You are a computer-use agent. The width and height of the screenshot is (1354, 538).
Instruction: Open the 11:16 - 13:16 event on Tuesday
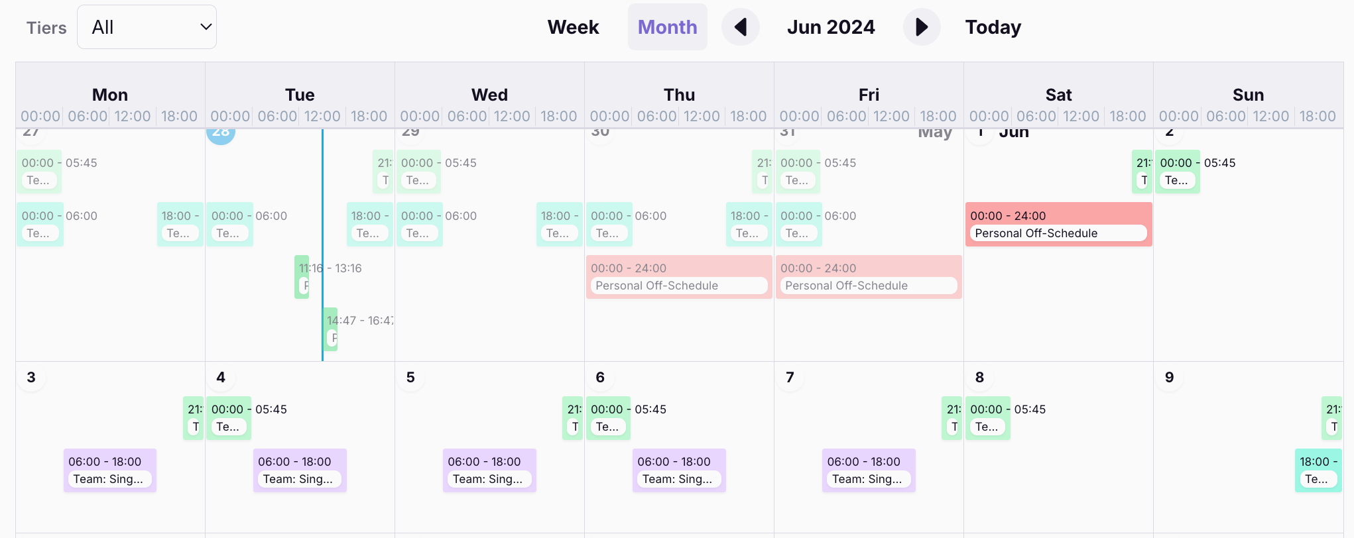click(x=302, y=277)
